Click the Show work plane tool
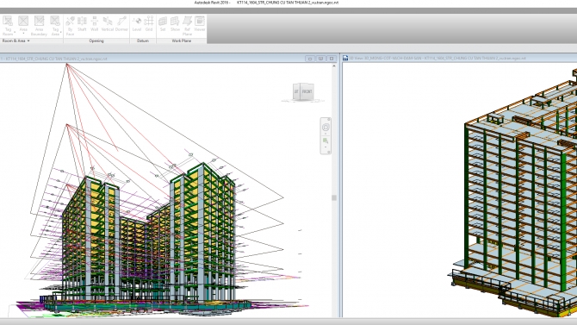This screenshot has width=577, height=325. (175, 23)
